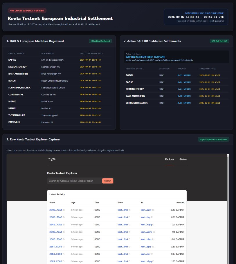Select the CONTINENTAL entity symbol
Screen dimensions: 236x264
pyautogui.click(x=16, y=95)
